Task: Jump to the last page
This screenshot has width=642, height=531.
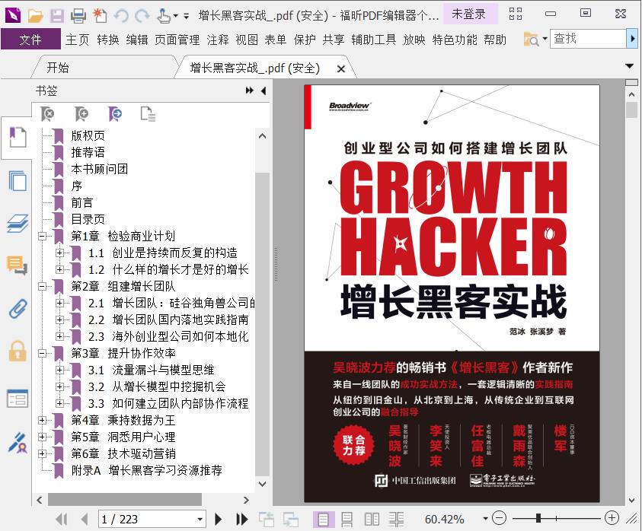Action: point(241,519)
